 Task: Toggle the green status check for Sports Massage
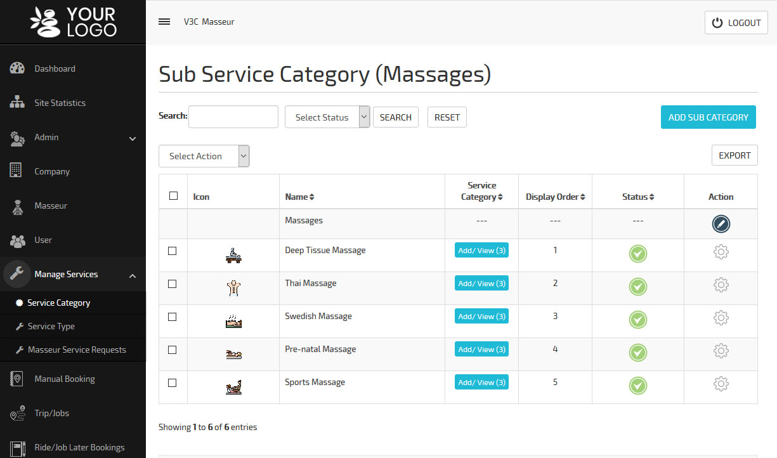click(637, 385)
